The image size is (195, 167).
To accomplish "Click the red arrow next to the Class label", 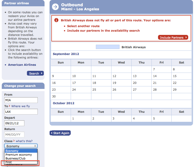I will click(x=14, y=141).
